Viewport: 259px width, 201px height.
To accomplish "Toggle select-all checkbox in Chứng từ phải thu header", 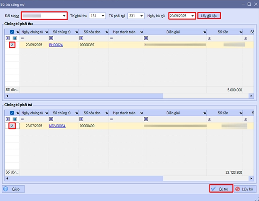I will pos(12,32).
